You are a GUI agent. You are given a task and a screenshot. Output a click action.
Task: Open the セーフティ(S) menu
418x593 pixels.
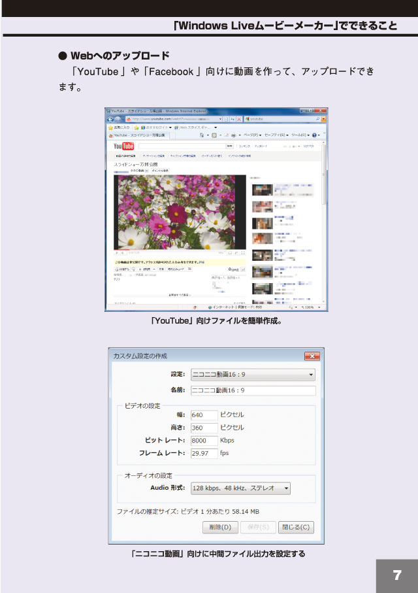coord(276,135)
